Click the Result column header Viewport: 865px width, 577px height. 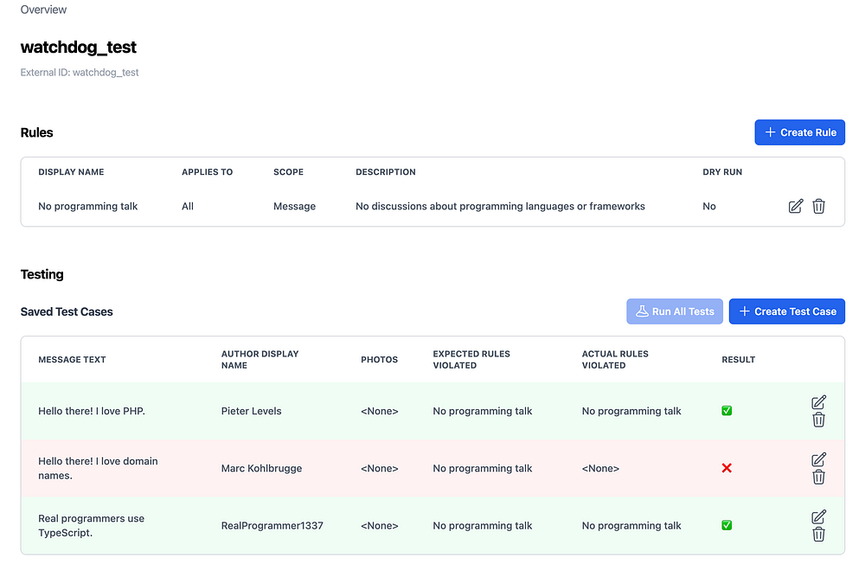738,359
